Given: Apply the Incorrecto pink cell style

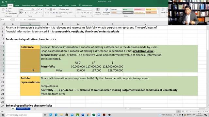Looking at the screenshot, I should pyautogui.click(x=139, y=9).
